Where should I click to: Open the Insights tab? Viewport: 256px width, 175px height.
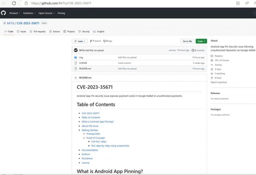tap(99, 31)
